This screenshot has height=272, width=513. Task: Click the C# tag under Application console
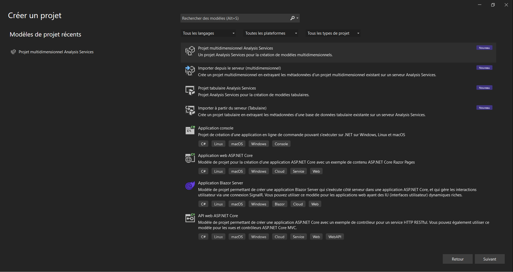click(203, 144)
